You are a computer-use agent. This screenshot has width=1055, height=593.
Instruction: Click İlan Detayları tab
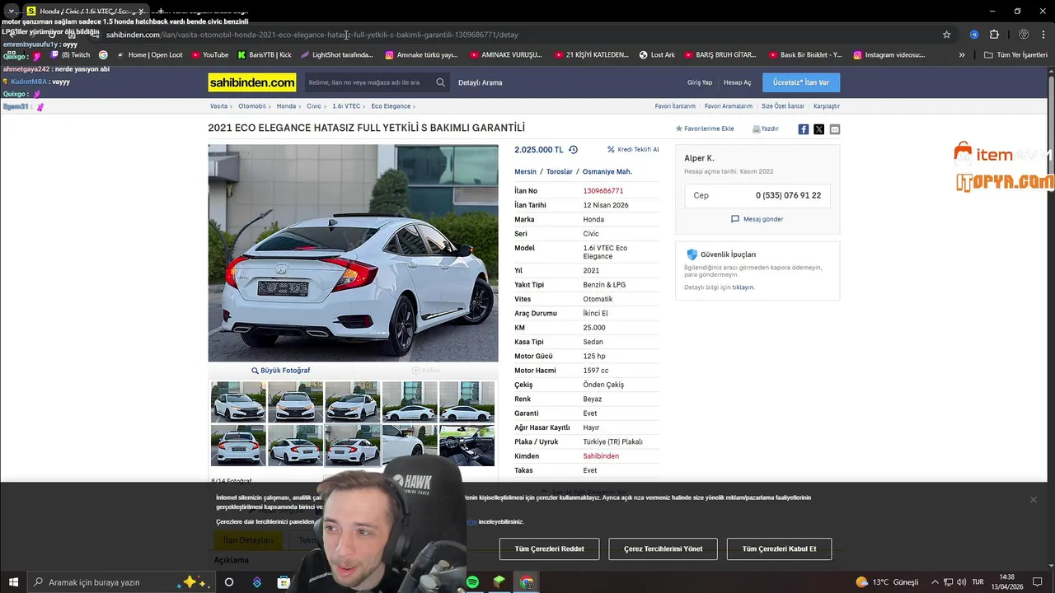[x=248, y=540]
